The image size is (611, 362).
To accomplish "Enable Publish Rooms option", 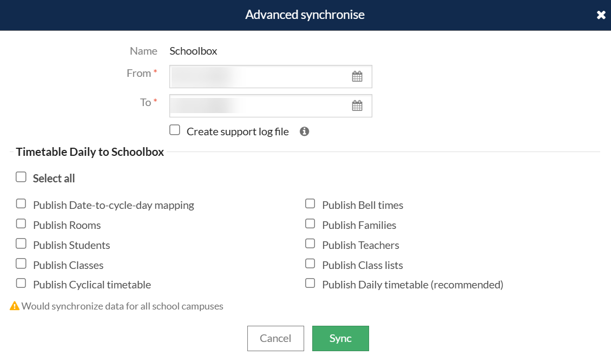I will [21, 223].
